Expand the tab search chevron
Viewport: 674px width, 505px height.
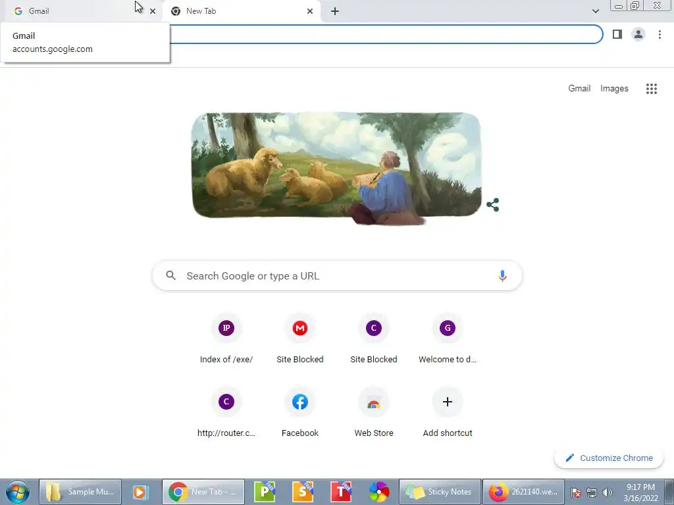click(595, 11)
